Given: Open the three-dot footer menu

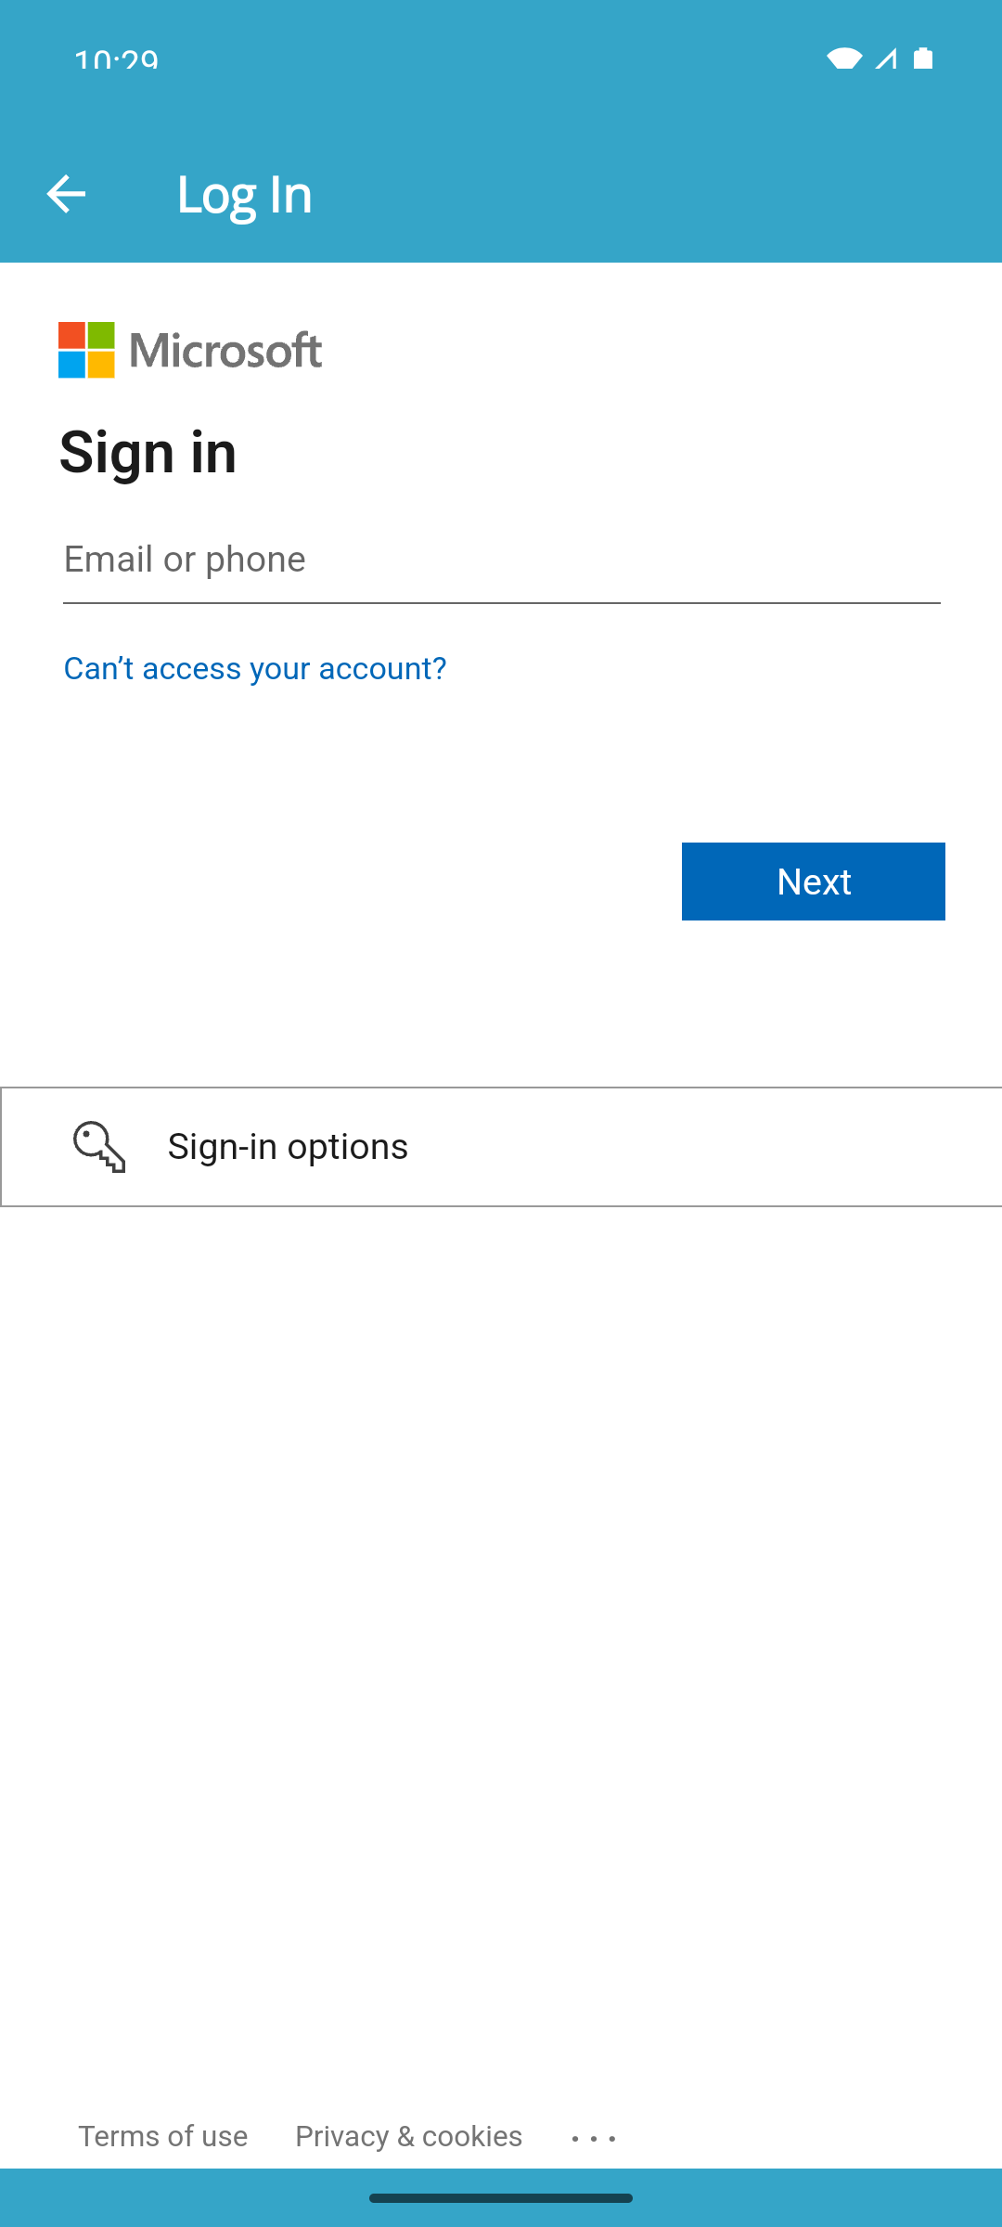Looking at the screenshot, I should 594,2138.
